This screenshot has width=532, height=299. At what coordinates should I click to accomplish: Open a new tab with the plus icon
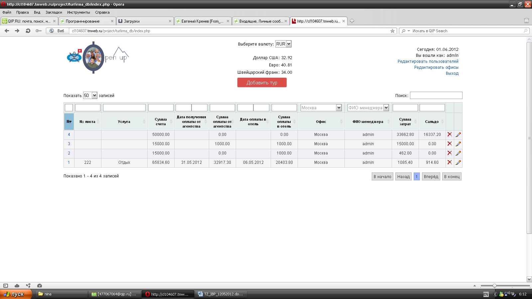[x=352, y=21]
